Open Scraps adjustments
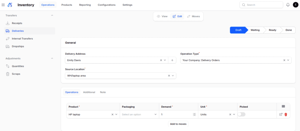This screenshot has height=131, width=300. [x=30, y=74]
